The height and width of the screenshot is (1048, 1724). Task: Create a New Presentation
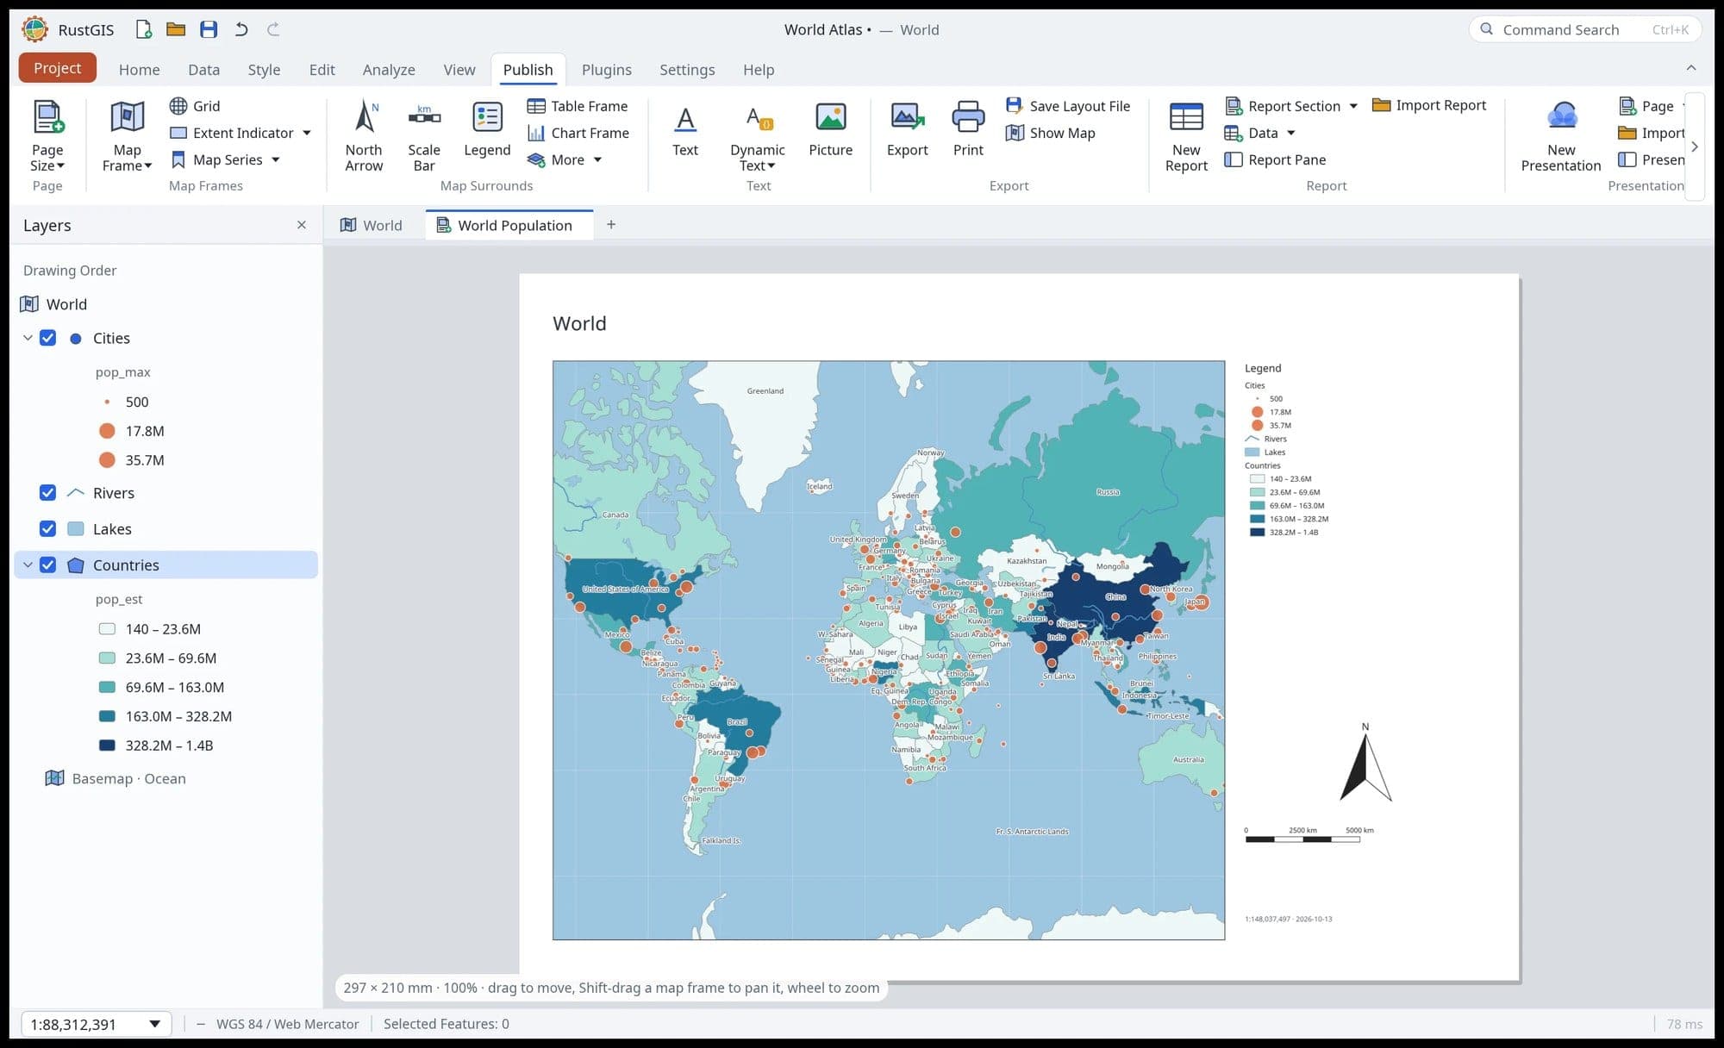(1560, 136)
